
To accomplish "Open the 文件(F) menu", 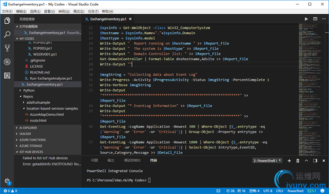I will [x=7, y=11].
